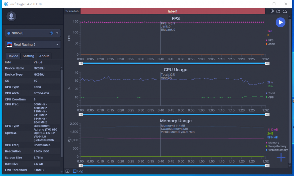Expand the Real Racing 3 app dropdown
The image size is (294, 176).
point(57,45)
